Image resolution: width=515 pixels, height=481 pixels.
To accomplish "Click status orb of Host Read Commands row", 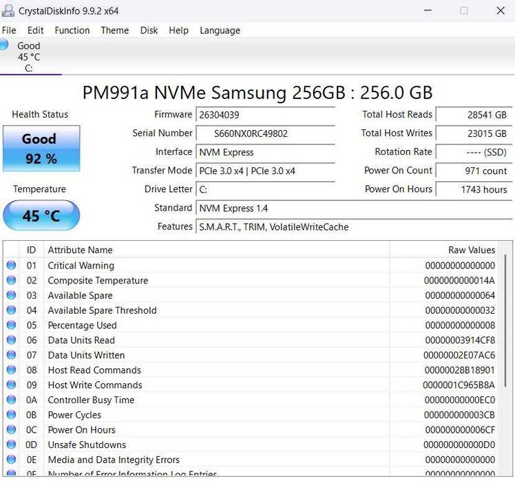I will pyautogui.click(x=11, y=370).
